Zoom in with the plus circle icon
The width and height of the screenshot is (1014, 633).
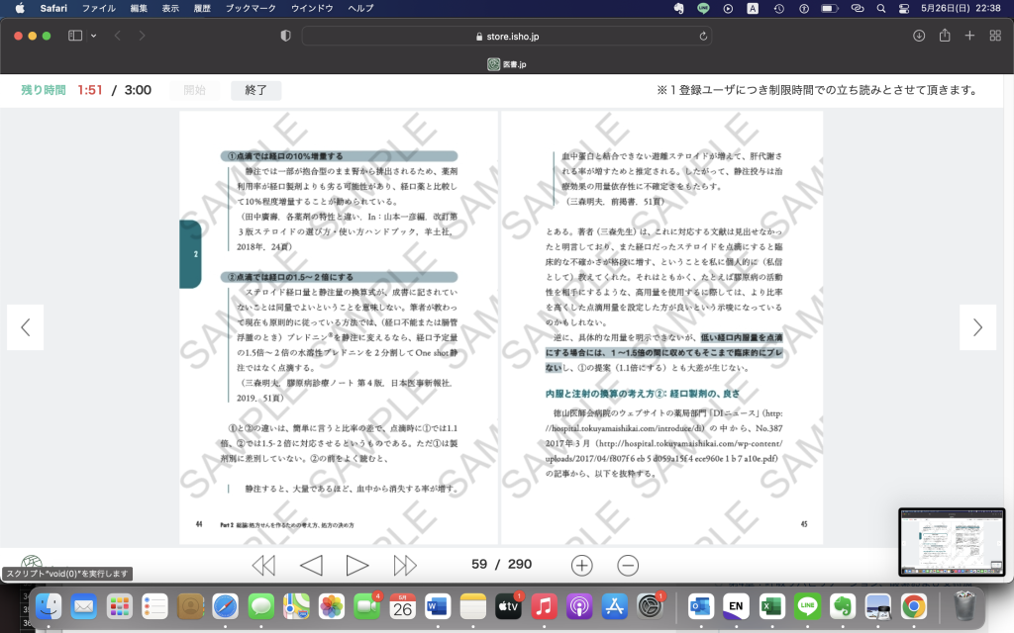(x=582, y=565)
